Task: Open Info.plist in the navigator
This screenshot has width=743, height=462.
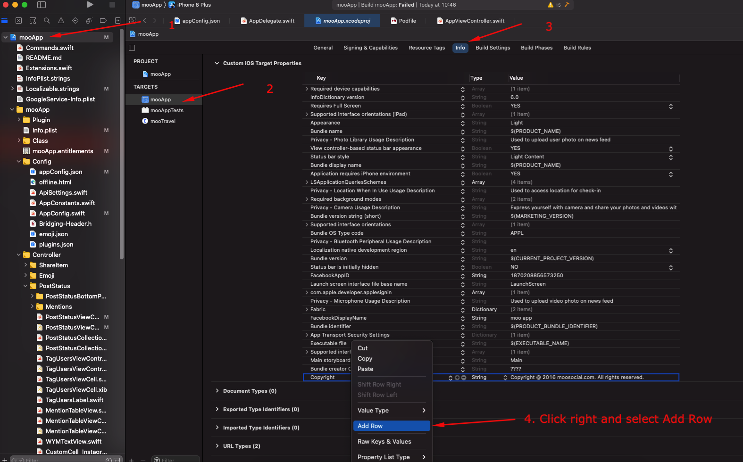Action: tap(44, 130)
